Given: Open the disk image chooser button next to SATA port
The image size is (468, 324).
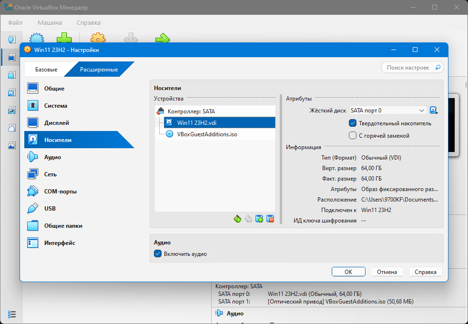Looking at the screenshot, I should coord(434,111).
